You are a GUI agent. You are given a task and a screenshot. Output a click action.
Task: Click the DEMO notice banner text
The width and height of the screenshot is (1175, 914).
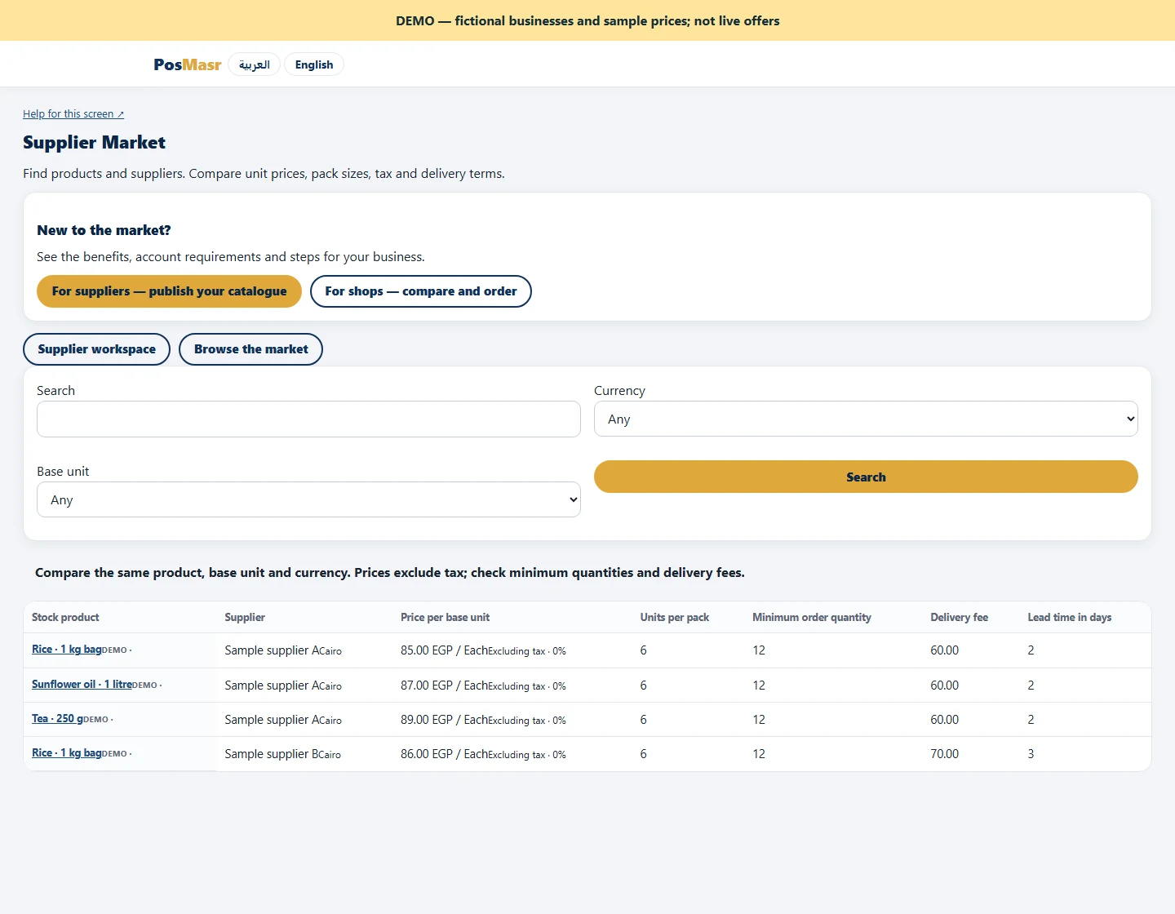pos(587,21)
